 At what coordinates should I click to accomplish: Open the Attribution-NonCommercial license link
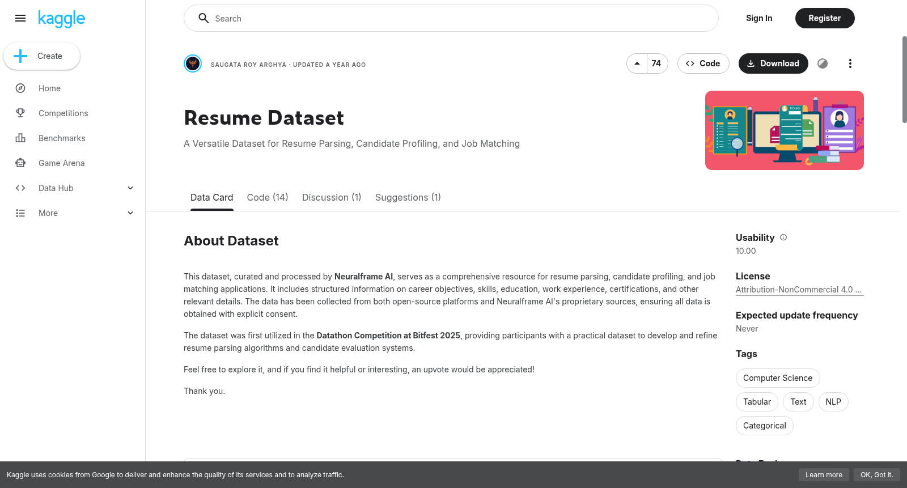pyautogui.click(x=799, y=290)
